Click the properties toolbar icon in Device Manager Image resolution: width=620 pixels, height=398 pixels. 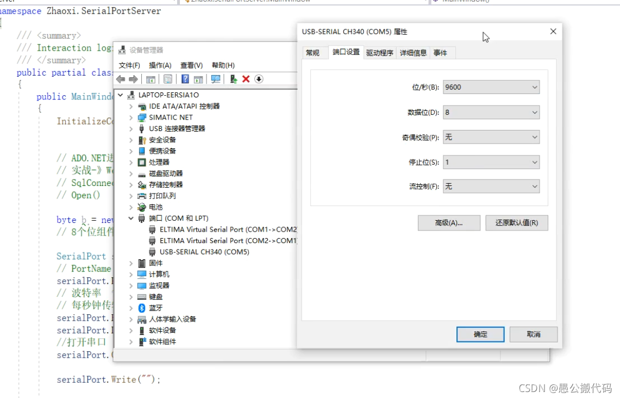(x=167, y=79)
